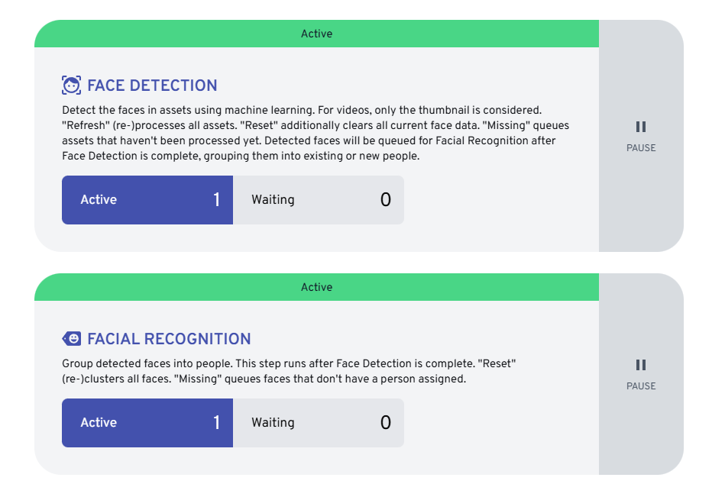This screenshot has height=484, width=725.
Task: Click the Face Detection Waiting jobs tile
Action: pyautogui.click(x=318, y=200)
